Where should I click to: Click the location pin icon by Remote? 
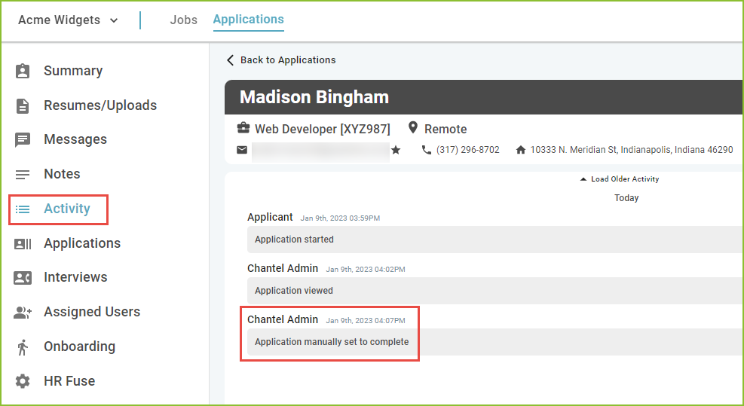coord(413,127)
